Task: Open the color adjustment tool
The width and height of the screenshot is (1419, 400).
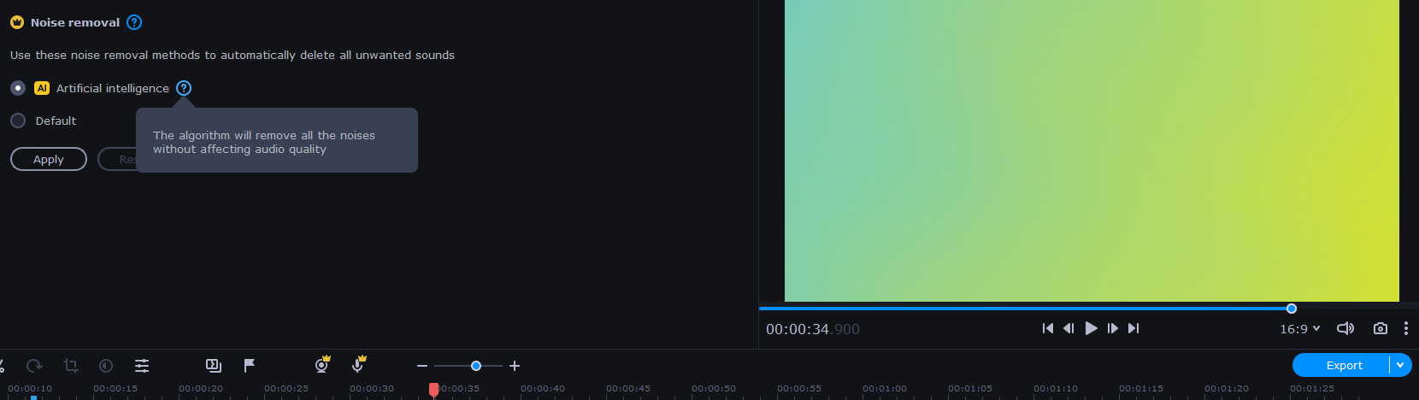Action: tap(106, 366)
